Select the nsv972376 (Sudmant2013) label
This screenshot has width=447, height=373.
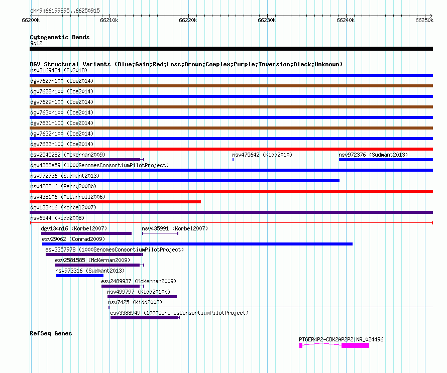374,155
